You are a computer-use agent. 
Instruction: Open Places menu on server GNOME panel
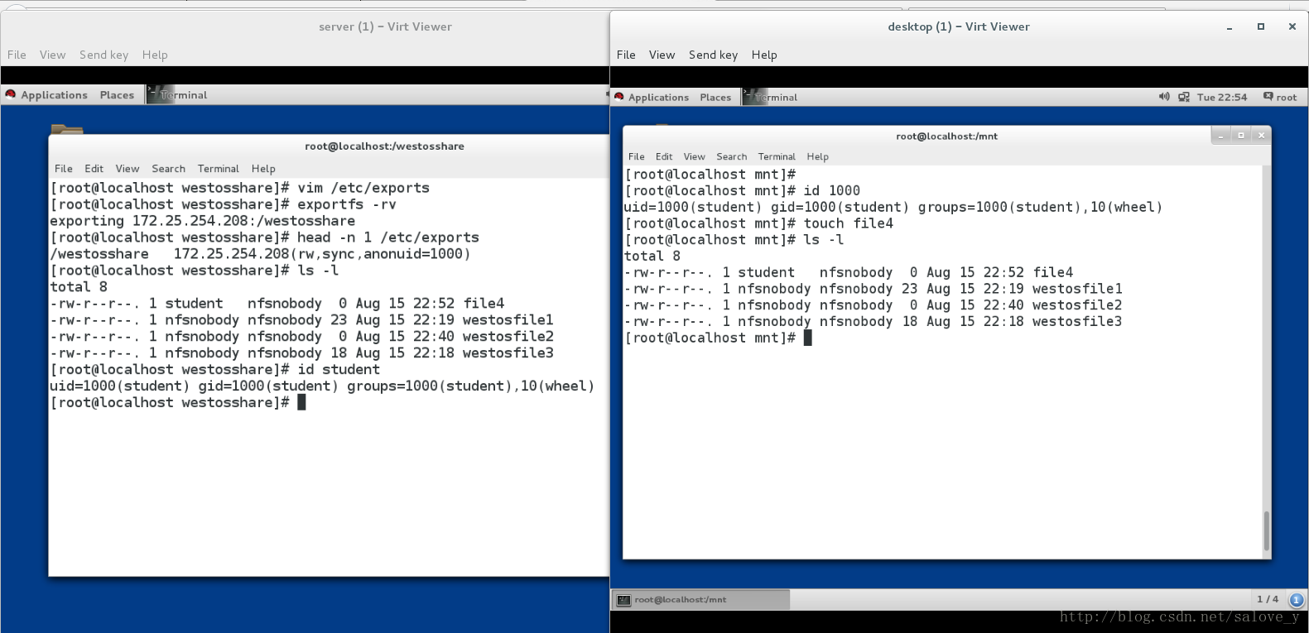[117, 95]
